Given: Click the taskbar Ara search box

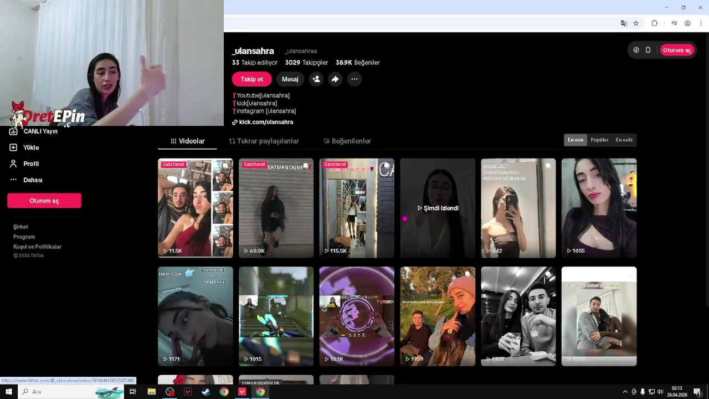Looking at the screenshot, I should click(72, 392).
